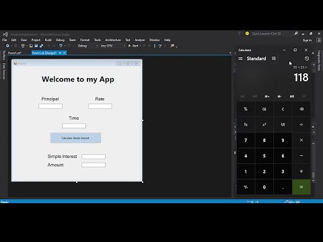Click the Calculator x squared key

tap(264, 124)
